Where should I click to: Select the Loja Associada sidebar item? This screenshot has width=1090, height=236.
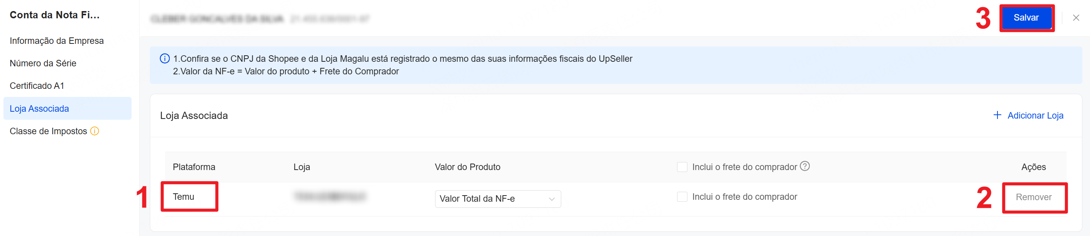point(39,109)
